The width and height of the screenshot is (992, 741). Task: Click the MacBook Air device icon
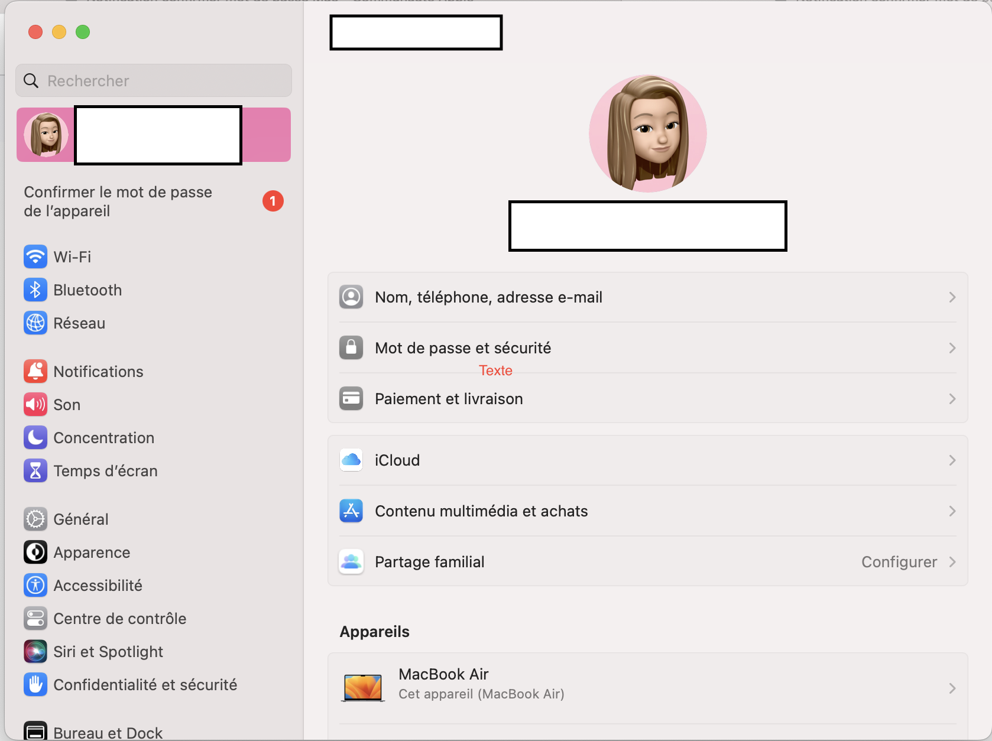tap(363, 688)
